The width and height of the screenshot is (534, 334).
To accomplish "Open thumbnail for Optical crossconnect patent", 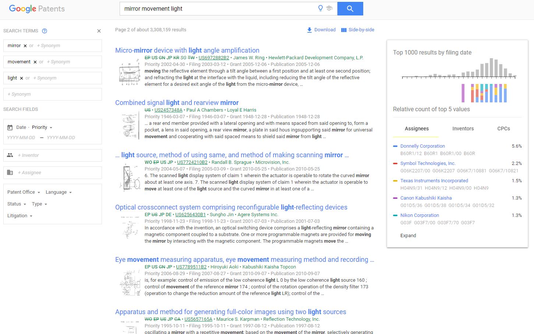I will point(130,228).
